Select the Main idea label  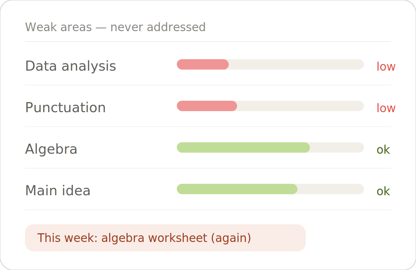(x=58, y=190)
